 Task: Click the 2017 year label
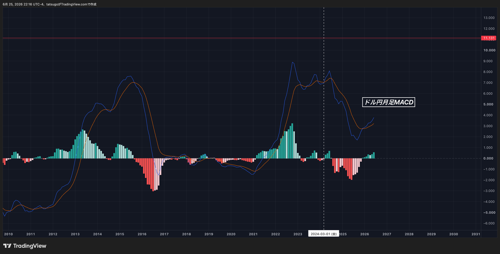164,234
